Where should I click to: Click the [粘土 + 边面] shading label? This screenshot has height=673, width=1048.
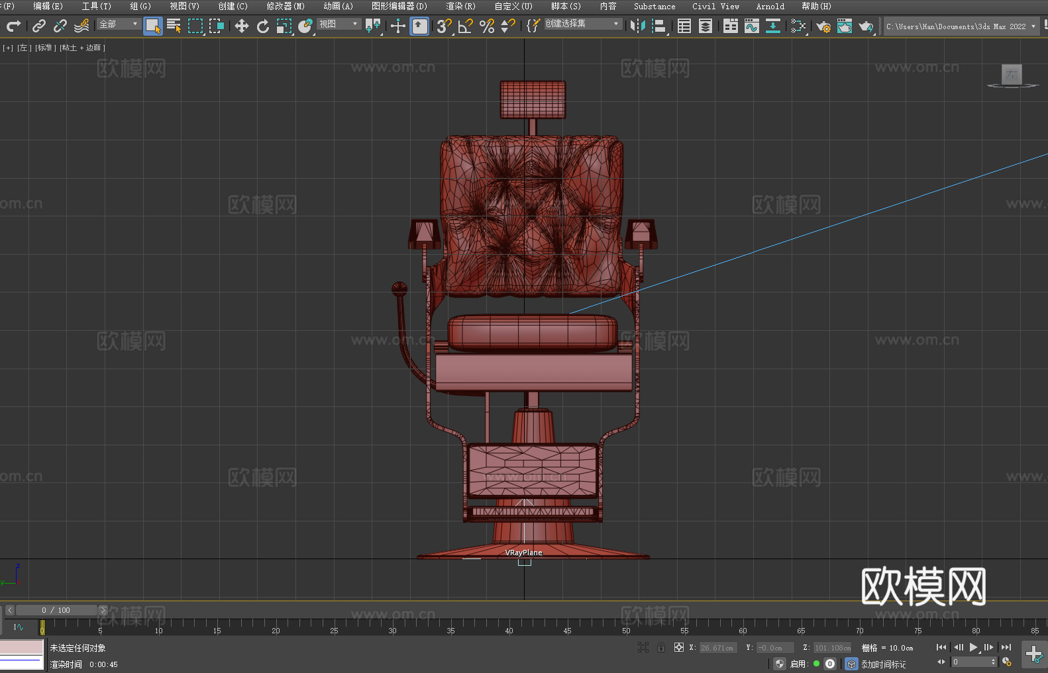(82, 48)
